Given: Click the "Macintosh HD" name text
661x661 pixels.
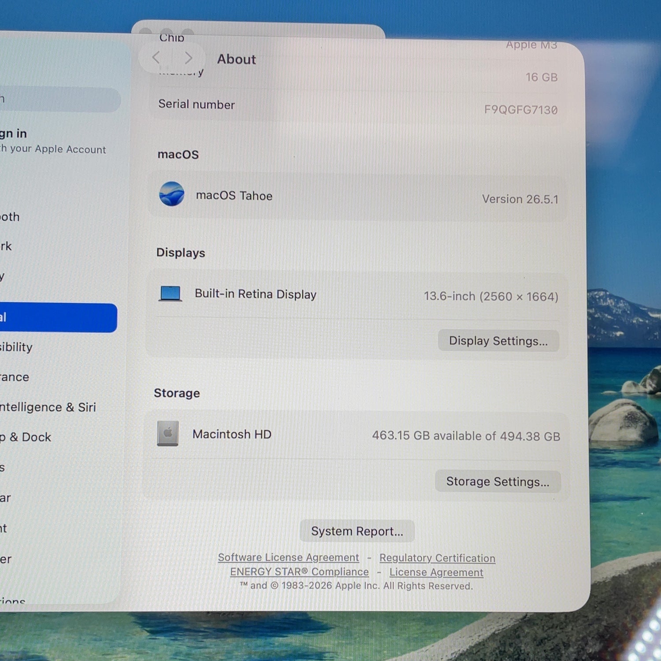Looking at the screenshot, I should [232, 434].
